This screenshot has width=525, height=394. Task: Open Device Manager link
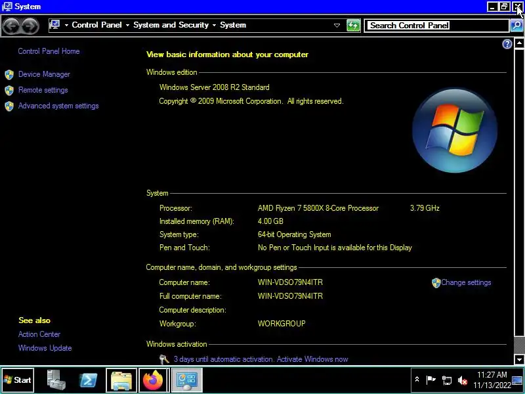click(x=44, y=74)
